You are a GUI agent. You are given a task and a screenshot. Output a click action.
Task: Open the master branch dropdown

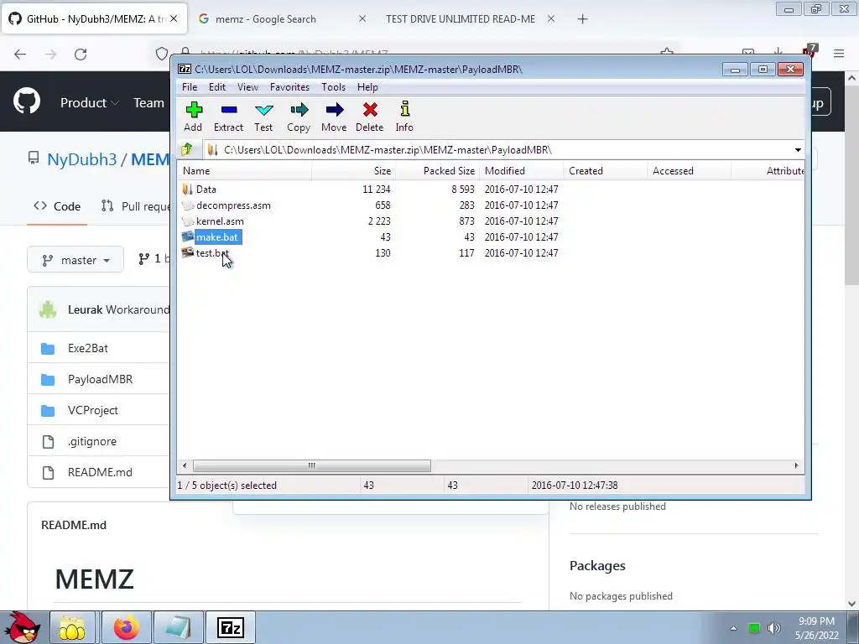point(75,260)
